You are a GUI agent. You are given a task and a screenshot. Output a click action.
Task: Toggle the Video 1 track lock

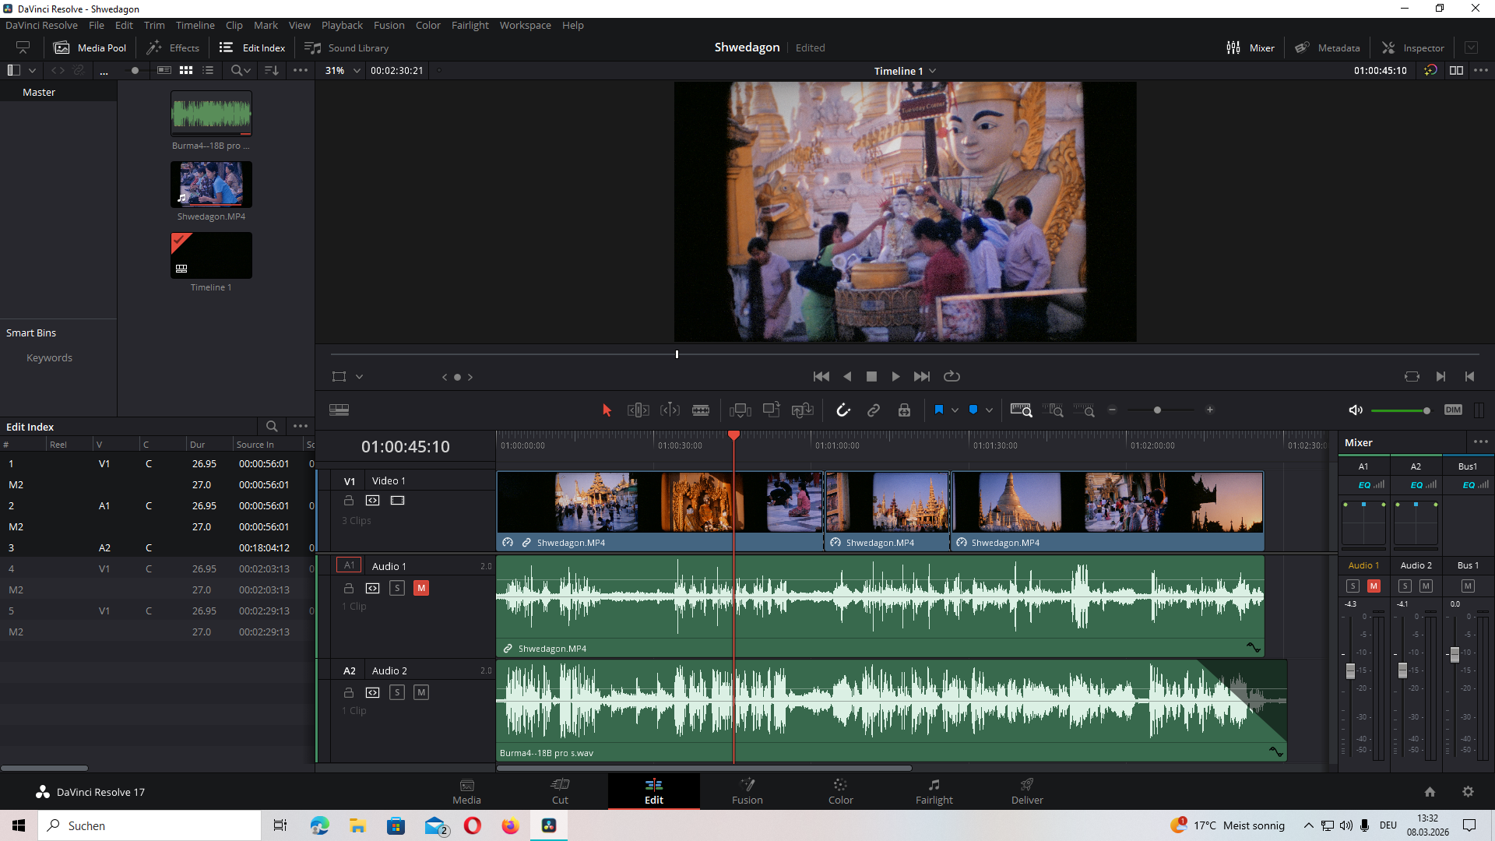349,501
